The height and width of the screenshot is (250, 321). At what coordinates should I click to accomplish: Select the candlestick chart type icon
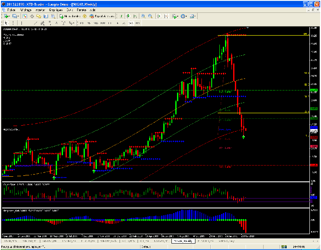129,16
